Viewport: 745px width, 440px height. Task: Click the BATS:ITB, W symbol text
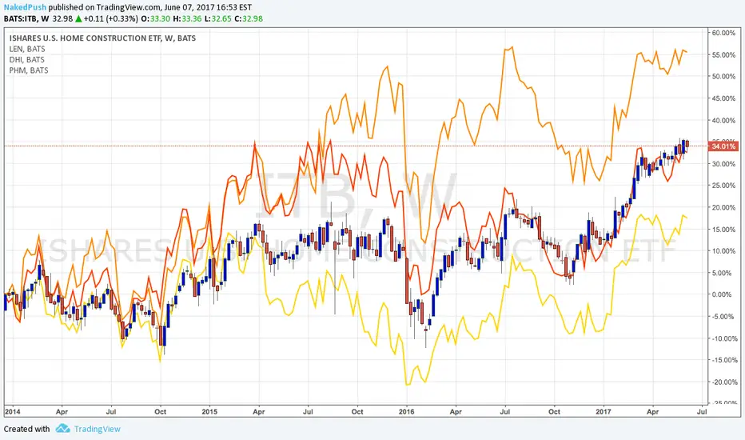point(26,18)
